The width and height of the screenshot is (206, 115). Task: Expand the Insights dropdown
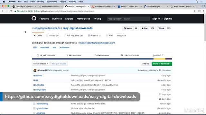122,35
